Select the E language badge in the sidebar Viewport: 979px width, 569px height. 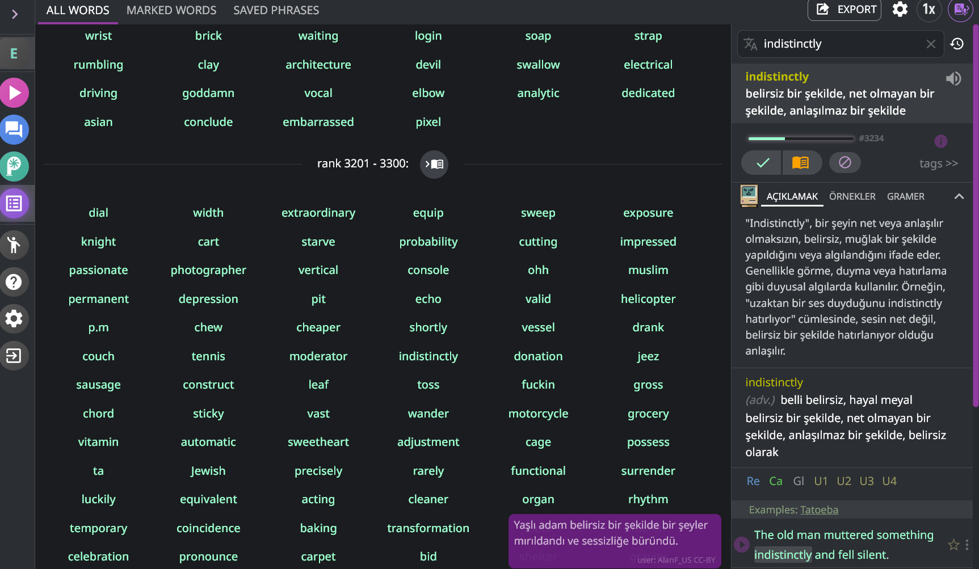click(14, 53)
